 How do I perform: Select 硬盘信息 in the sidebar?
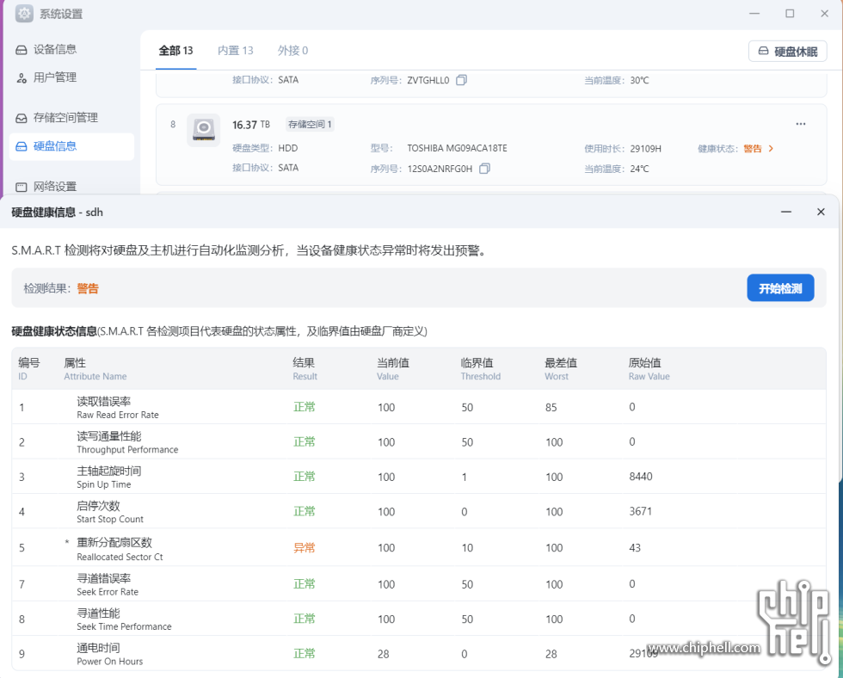54,146
